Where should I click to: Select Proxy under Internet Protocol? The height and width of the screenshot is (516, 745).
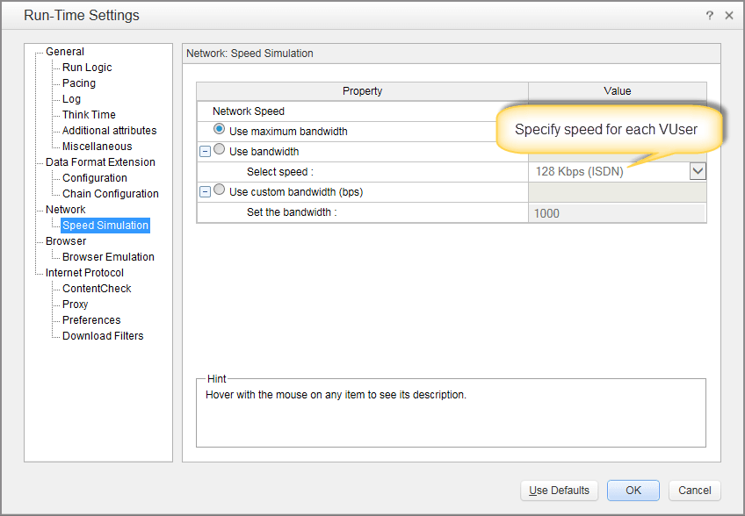click(76, 305)
